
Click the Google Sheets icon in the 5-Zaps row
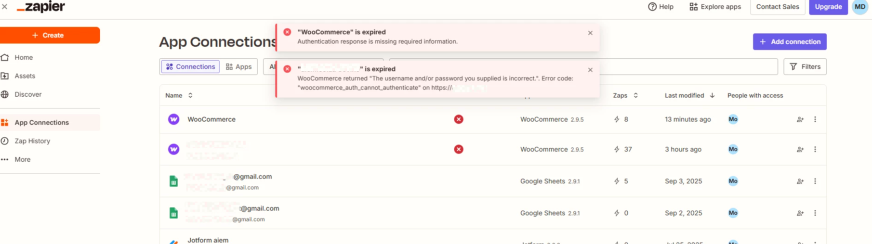pos(173,181)
